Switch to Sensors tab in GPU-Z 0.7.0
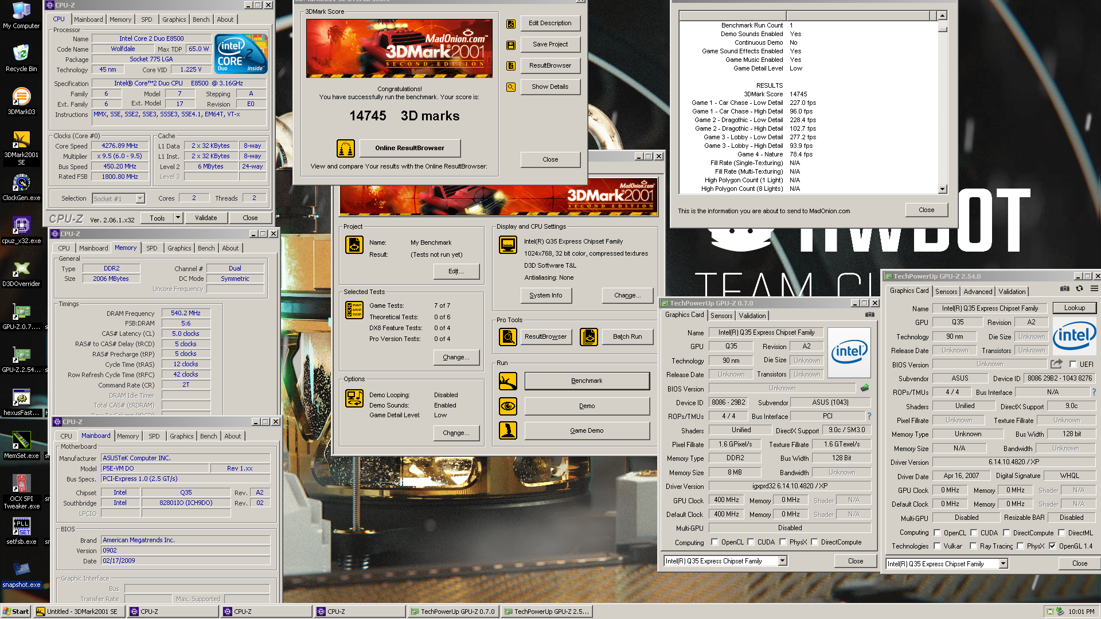The height and width of the screenshot is (619, 1101). tap(721, 316)
